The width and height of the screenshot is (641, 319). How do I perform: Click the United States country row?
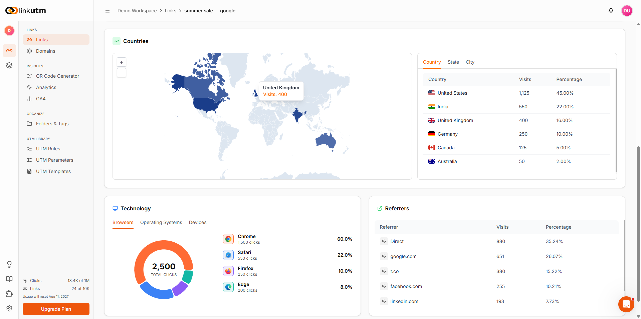[x=516, y=93]
